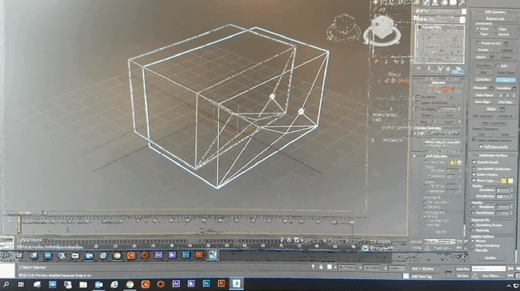520x291 pixels.
Task: Select the Element sub-object level icon
Action: click(452, 89)
